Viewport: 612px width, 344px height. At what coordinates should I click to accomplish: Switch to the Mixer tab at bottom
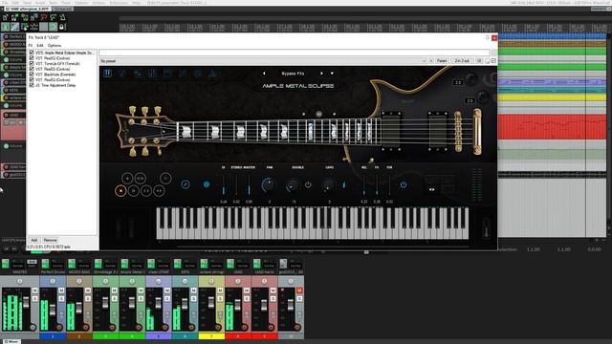point(11,341)
